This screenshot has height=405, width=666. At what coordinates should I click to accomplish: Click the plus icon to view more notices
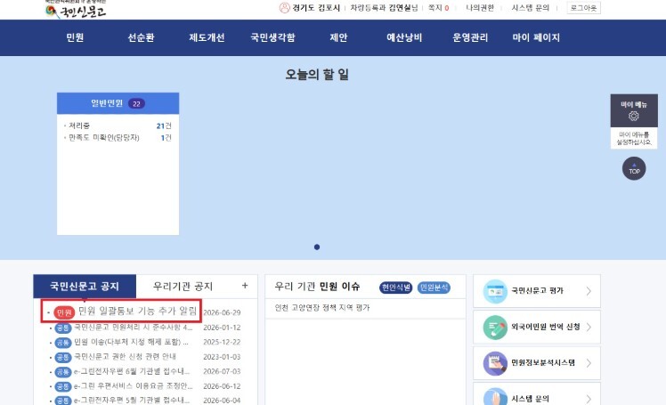[x=245, y=286]
